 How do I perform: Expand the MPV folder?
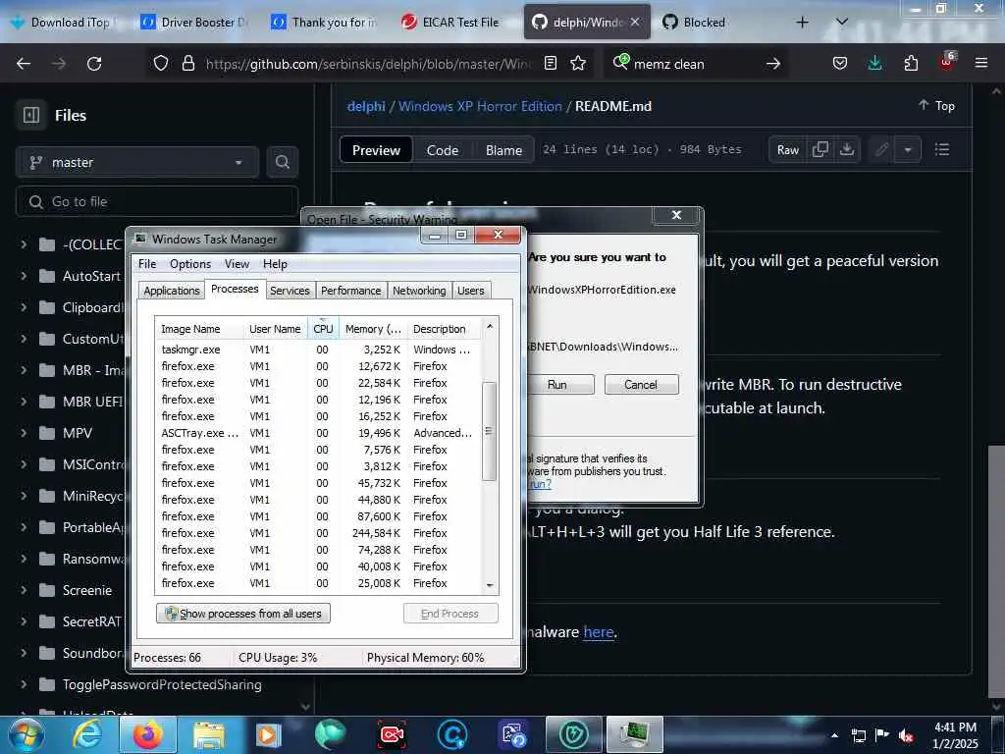tap(24, 433)
